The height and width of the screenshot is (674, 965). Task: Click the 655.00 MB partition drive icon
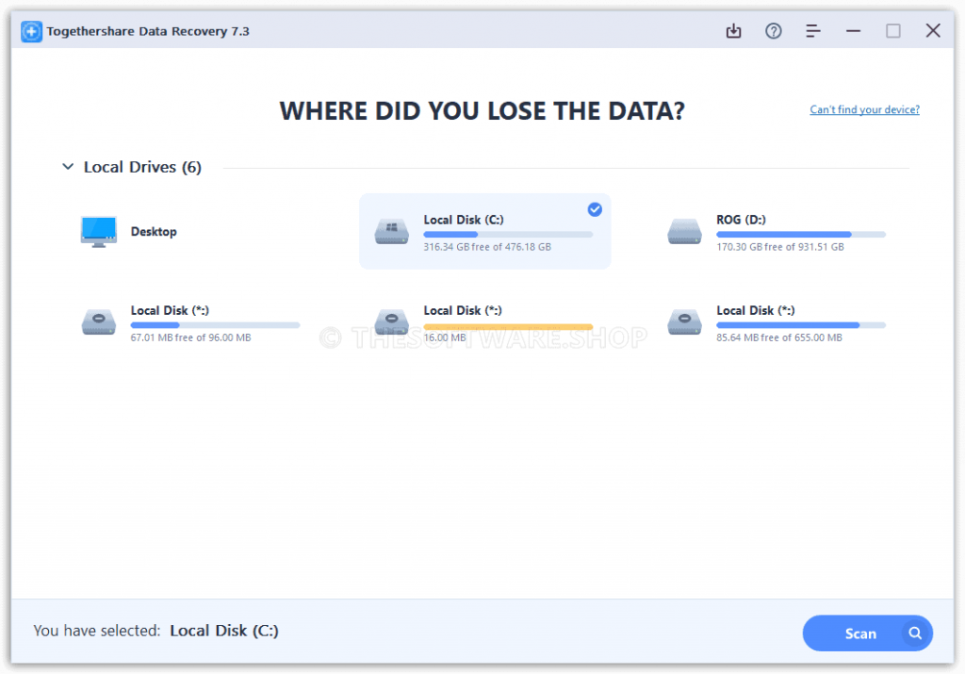pos(684,322)
